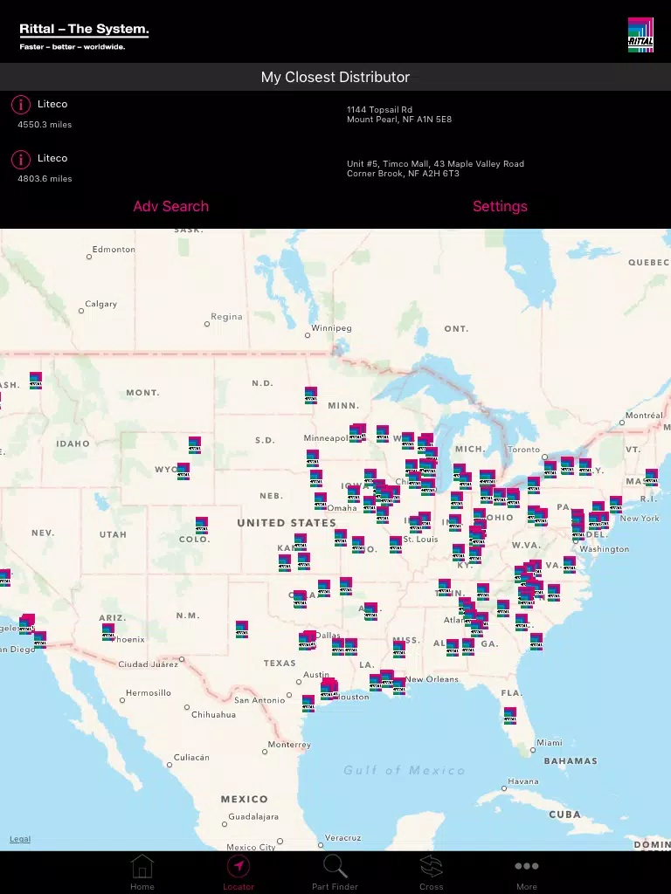Open distributor Settings
671x894 pixels.
tap(500, 206)
